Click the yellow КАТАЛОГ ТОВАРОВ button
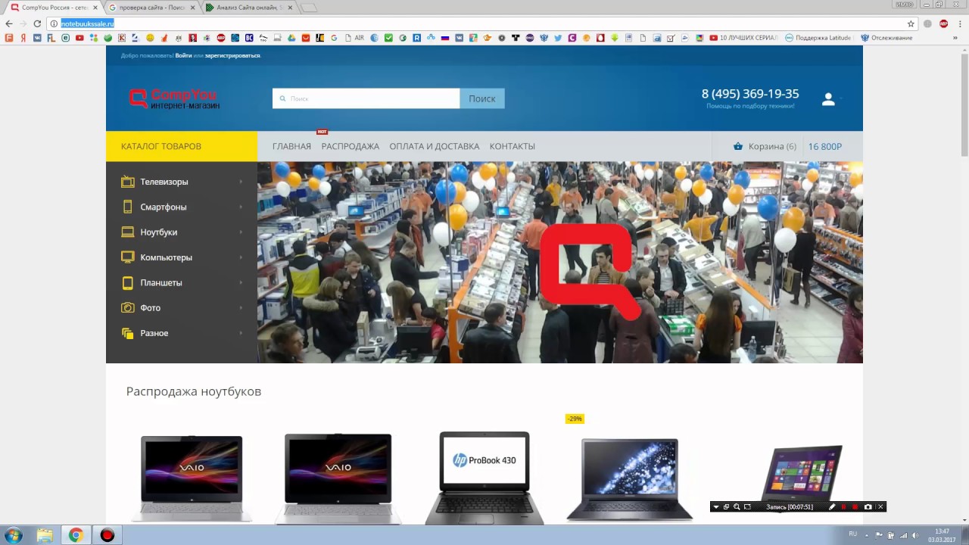The height and width of the screenshot is (545, 969). point(182,146)
